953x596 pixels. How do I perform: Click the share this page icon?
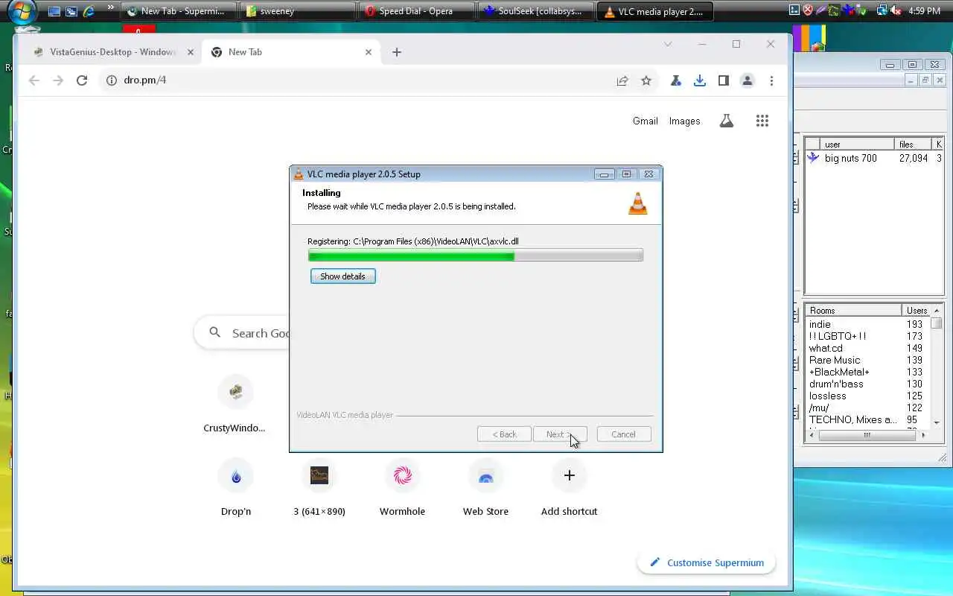click(x=622, y=80)
